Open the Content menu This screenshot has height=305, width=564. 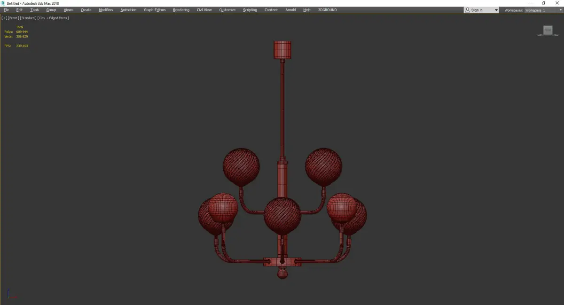click(271, 10)
